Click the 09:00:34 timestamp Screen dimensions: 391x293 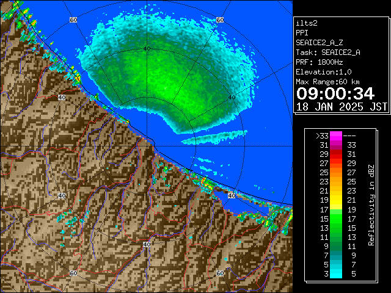[335, 93]
